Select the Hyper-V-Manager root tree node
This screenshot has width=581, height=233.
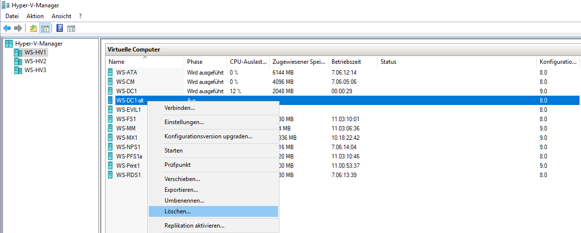39,44
